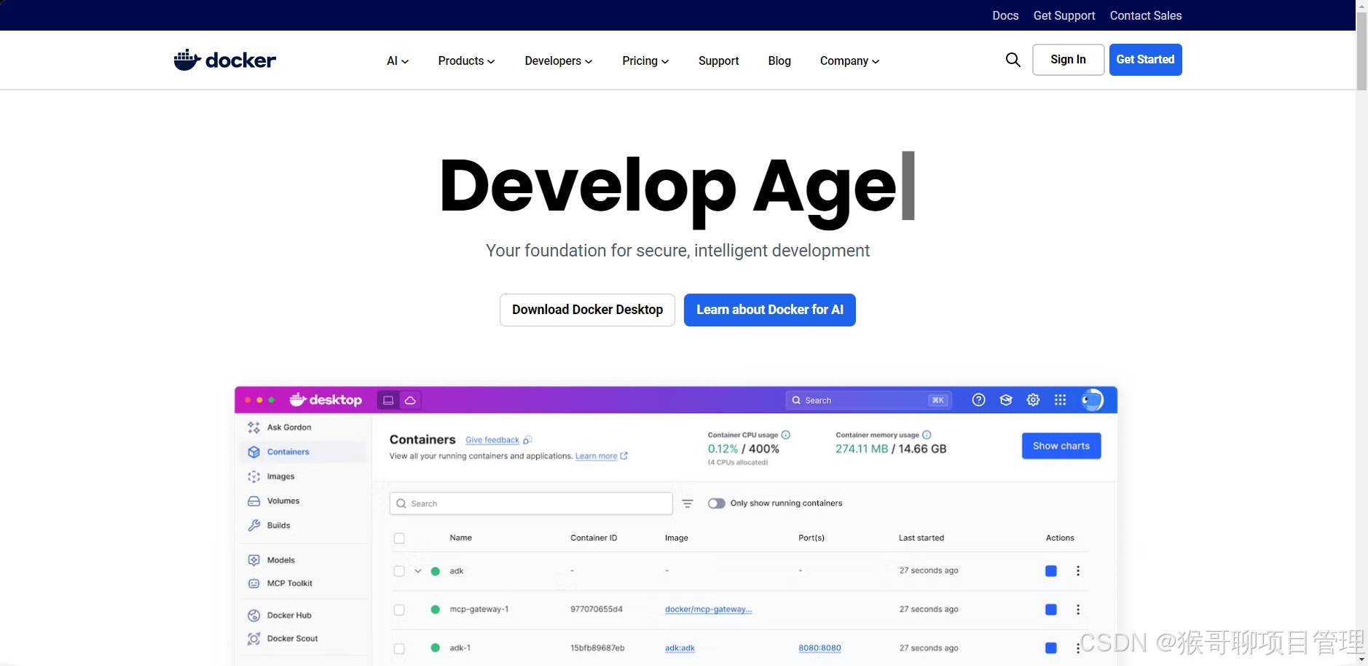This screenshot has width=1368, height=666.
Task: Click the Get Started button
Action: click(x=1145, y=60)
